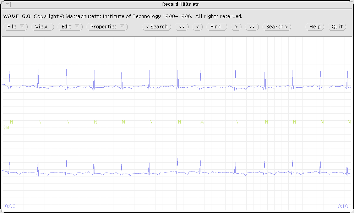Click the "(N" rhythm annotation label

[6, 127]
